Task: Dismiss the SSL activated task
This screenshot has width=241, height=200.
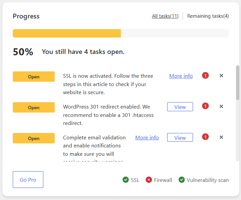Action: (x=221, y=76)
